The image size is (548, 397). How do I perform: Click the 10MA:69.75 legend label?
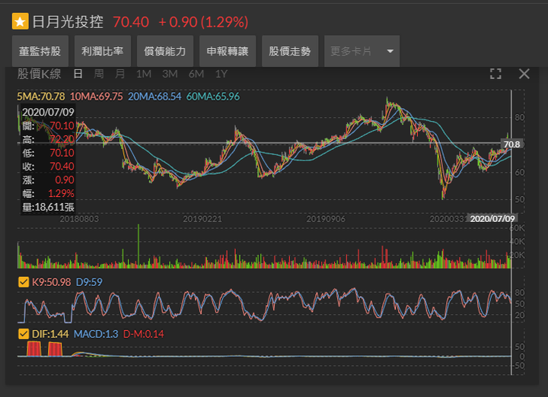[x=97, y=97]
